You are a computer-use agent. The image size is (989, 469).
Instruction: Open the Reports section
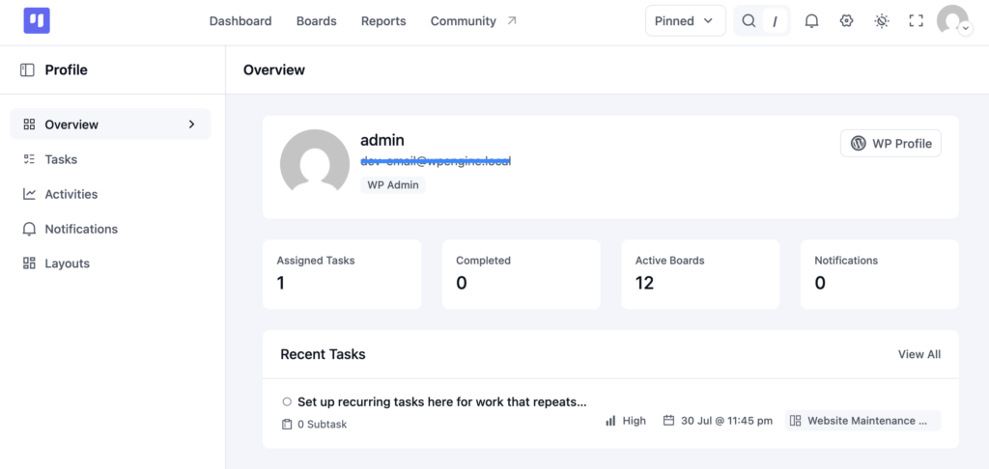click(x=383, y=21)
